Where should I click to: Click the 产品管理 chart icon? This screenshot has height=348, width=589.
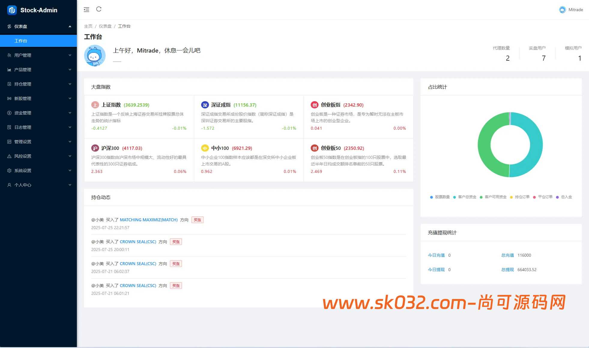tap(9, 69)
